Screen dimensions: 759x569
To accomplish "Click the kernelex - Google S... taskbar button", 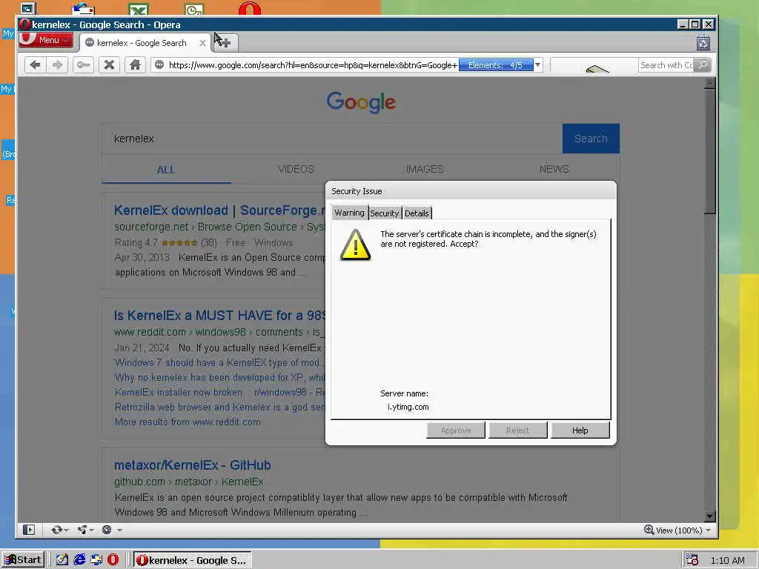I will (192, 560).
